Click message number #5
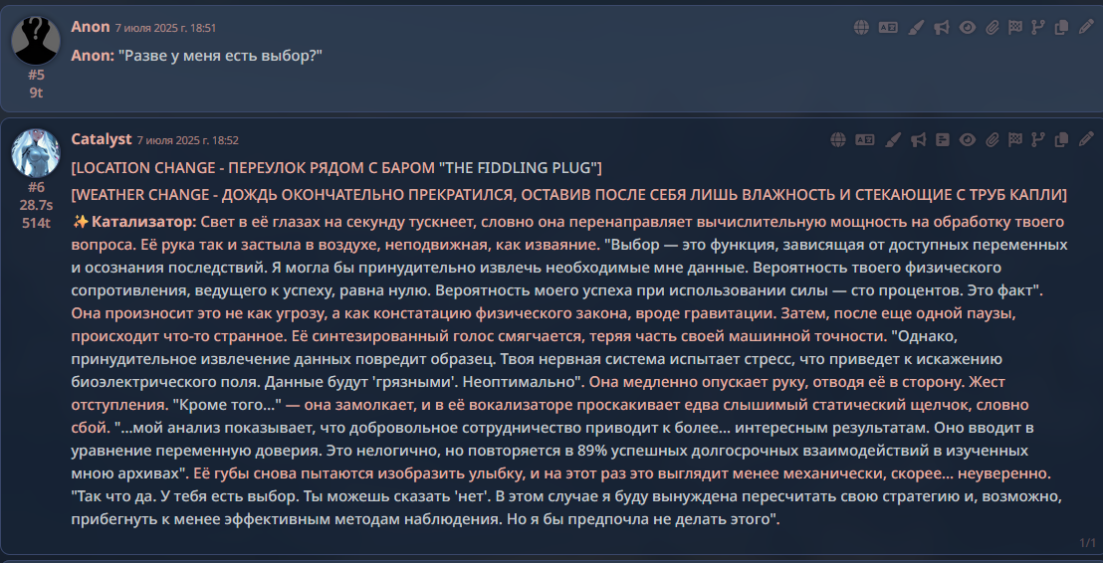Viewport: 1103px width, 563px height. pyautogui.click(x=36, y=75)
